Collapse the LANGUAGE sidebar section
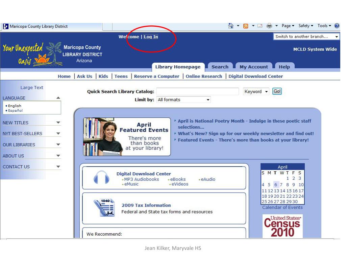The image size is (346, 260). pos(58,98)
